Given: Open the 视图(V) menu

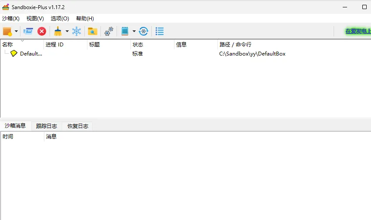Looking at the screenshot, I should [x=35, y=18].
